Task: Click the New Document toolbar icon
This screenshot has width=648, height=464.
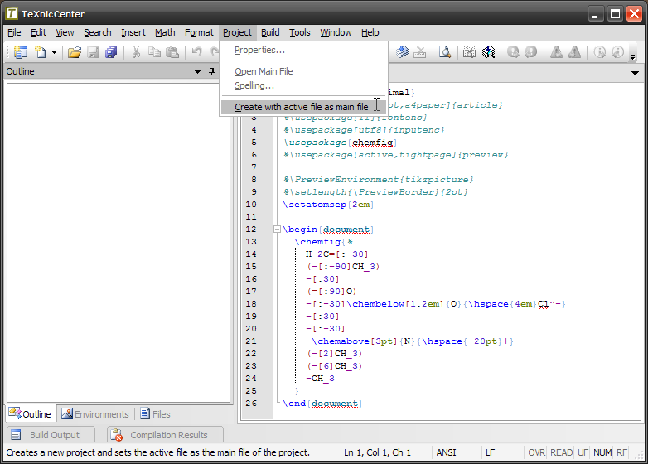Action: pos(40,52)
